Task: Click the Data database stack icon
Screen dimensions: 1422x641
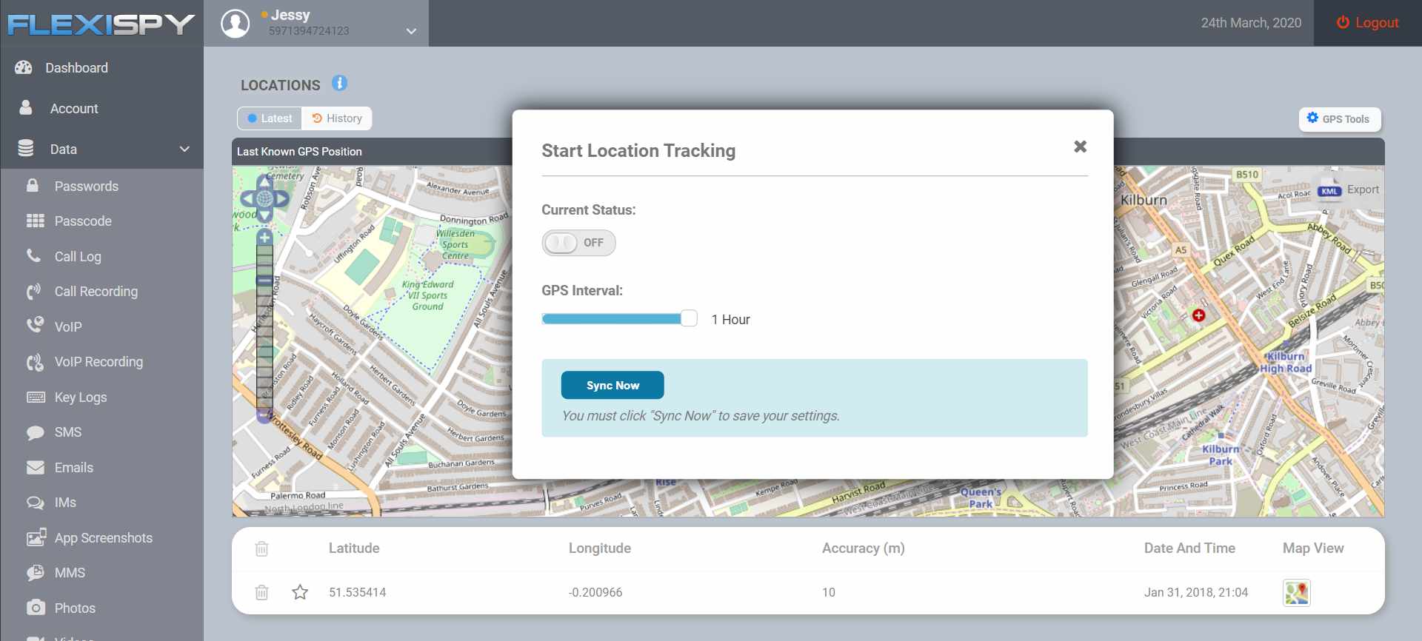Action: [26, 149]
